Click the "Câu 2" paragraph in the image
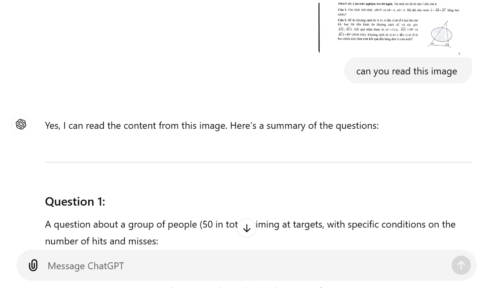 coord(378,30)
